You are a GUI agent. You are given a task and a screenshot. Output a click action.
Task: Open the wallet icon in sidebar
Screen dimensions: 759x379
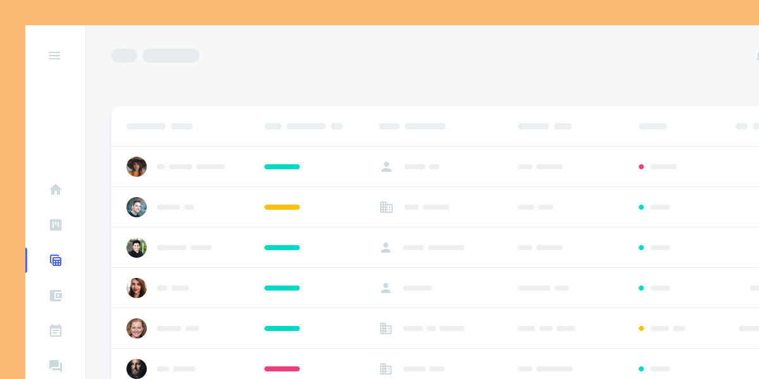pos(56,296)
